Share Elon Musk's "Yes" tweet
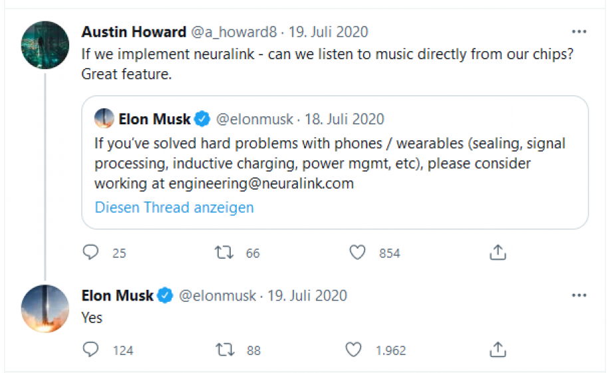 [498, 350]
